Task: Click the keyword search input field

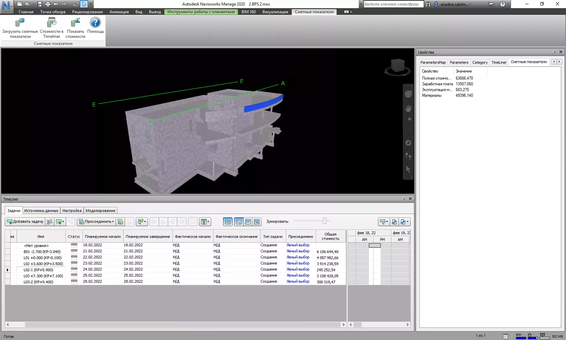Action: coord(393,4)
